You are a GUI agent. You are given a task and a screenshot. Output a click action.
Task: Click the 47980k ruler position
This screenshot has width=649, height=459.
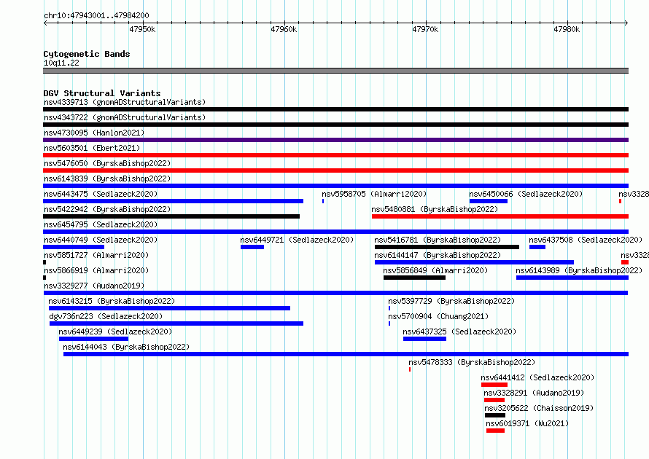tap(567, 29)
